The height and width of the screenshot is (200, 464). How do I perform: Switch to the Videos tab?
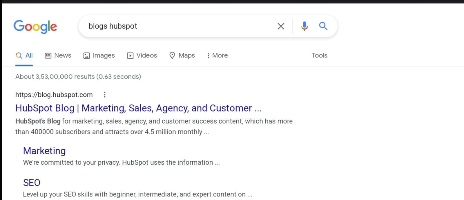pyautogui.click(x=142, y=55)
